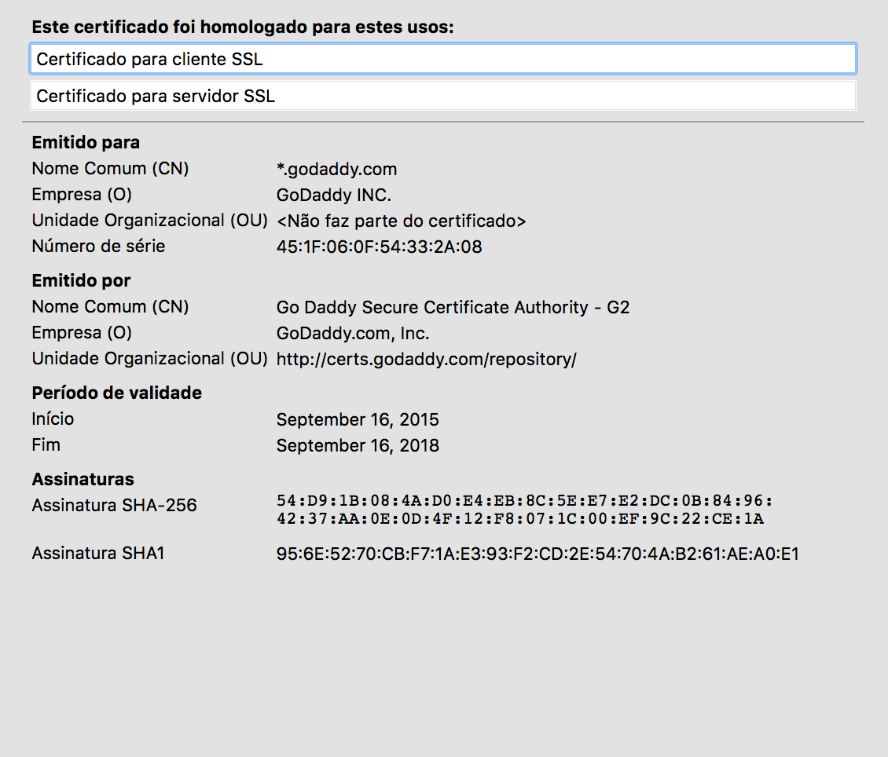Click 'Este certificado foi homologado' heading
This screenshot has width=888, height=757.
[243, 27]
